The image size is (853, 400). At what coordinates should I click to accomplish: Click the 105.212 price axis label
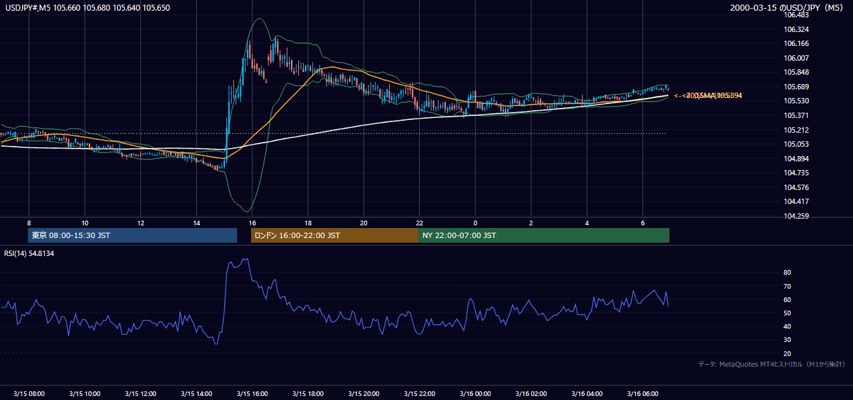click(798, 130)
